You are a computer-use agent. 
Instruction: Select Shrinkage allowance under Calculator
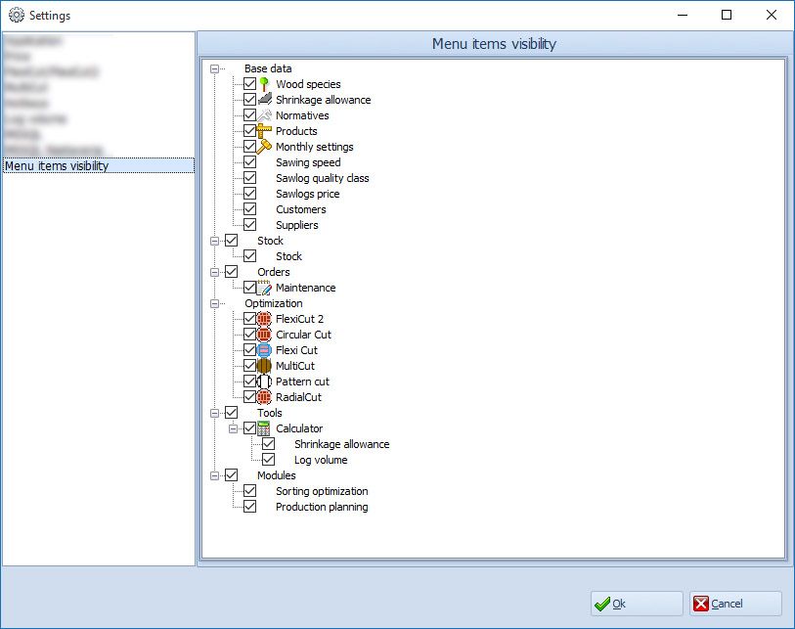341,444
